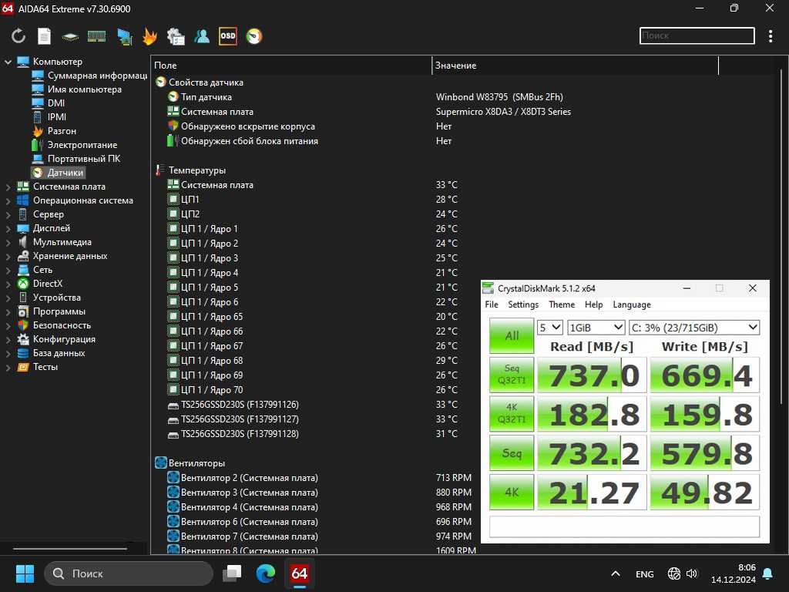The image size is (789, 592).
Task: Expand the Операционная система tree node
Action: (8, 201)
